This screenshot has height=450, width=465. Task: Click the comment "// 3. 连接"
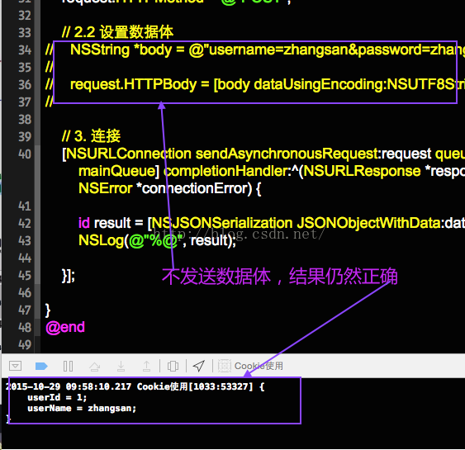pyautogui.click(x=91, y=136)
